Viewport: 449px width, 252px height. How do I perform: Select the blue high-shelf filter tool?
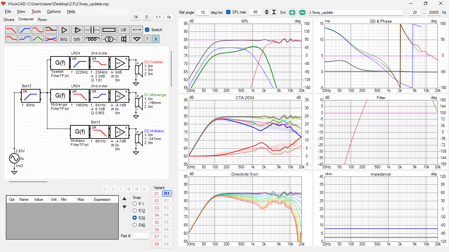(x=24, y=39)
